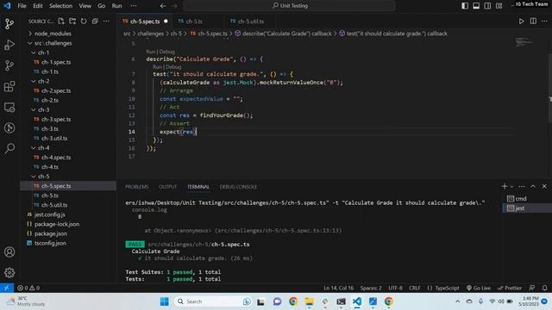This screenshot has width=552, height=310.
Task: Click the remote window indicator in status bar
Action: click(7, 288)
